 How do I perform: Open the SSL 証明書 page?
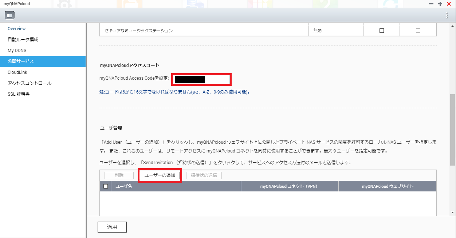click(x=43, y=94)
